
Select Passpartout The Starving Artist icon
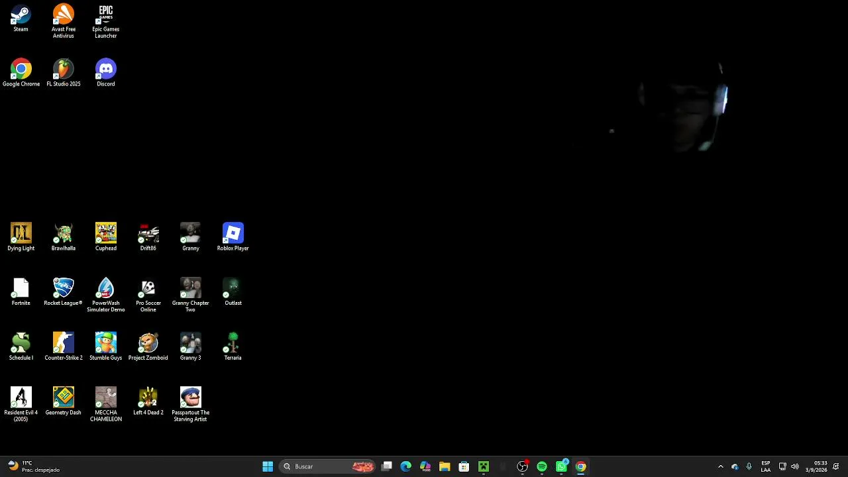click(191, 405)
